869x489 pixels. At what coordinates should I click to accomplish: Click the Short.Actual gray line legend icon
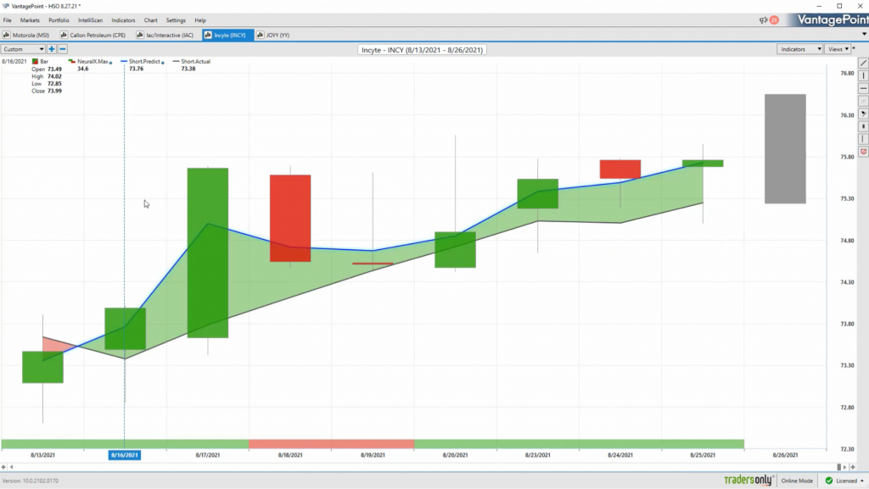coord(177,61)
